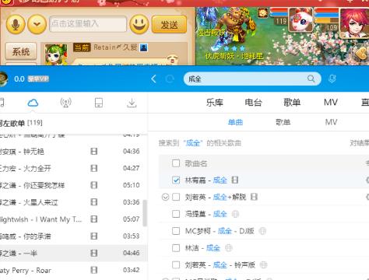Open the downloads tab icon
Image resolution: width=369 pixels, height=280 pixels.
(x=132, y=103)
